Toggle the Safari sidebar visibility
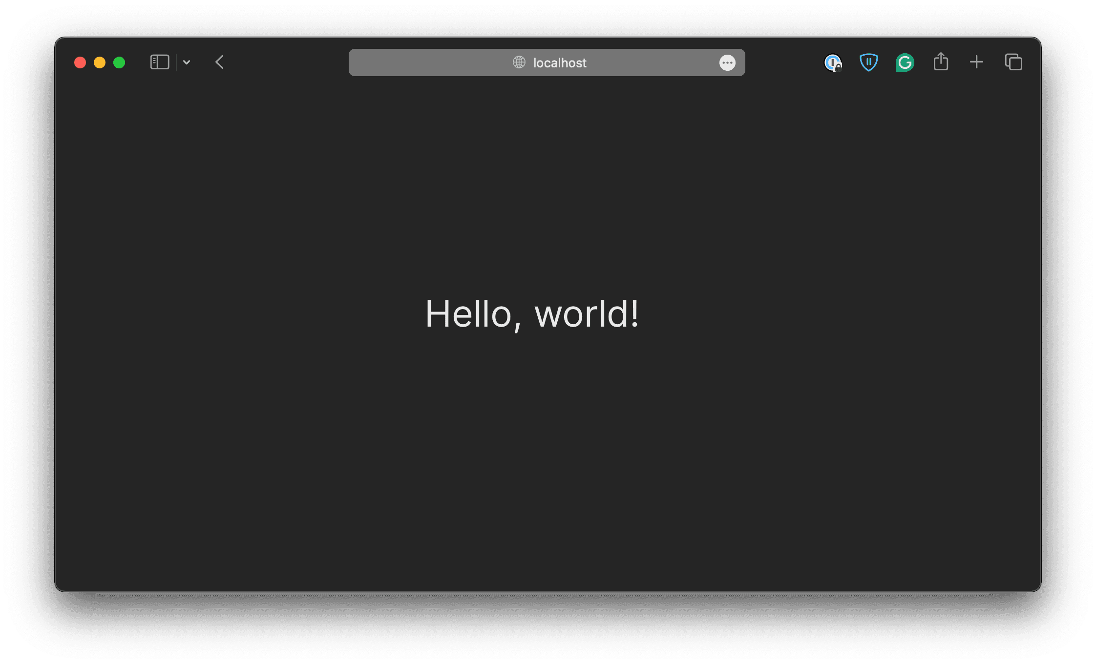 [159, 62]
